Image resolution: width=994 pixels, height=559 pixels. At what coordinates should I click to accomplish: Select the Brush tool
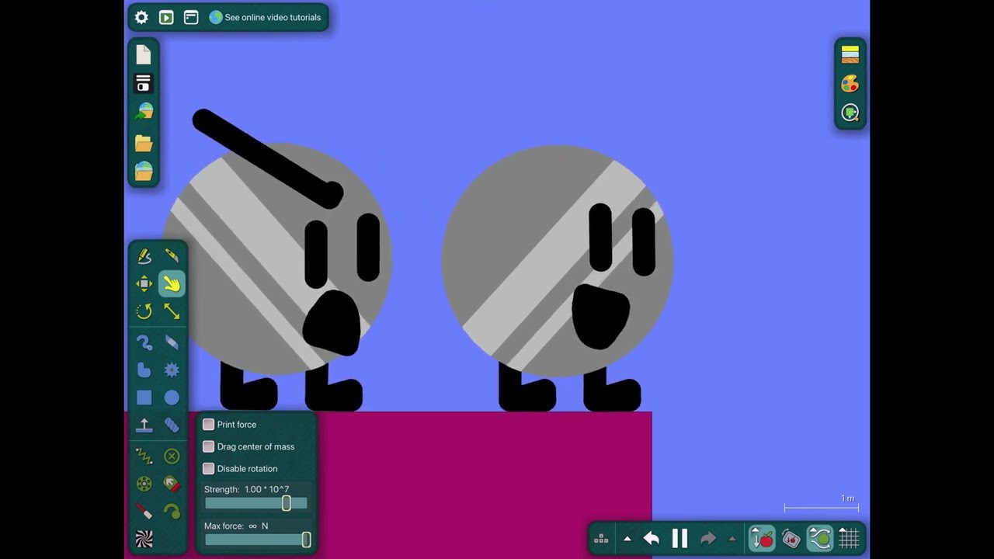[144, 342]
